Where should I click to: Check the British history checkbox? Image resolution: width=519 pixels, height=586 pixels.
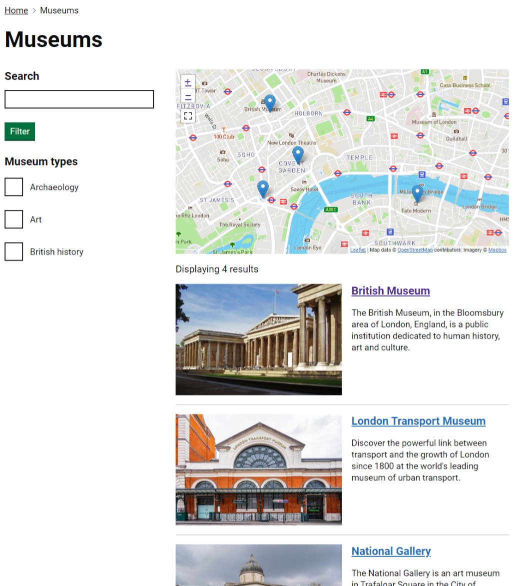(x=14, y=251)
